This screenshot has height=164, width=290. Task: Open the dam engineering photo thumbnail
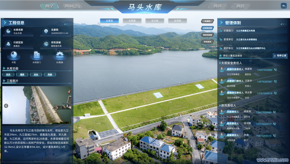37,105
